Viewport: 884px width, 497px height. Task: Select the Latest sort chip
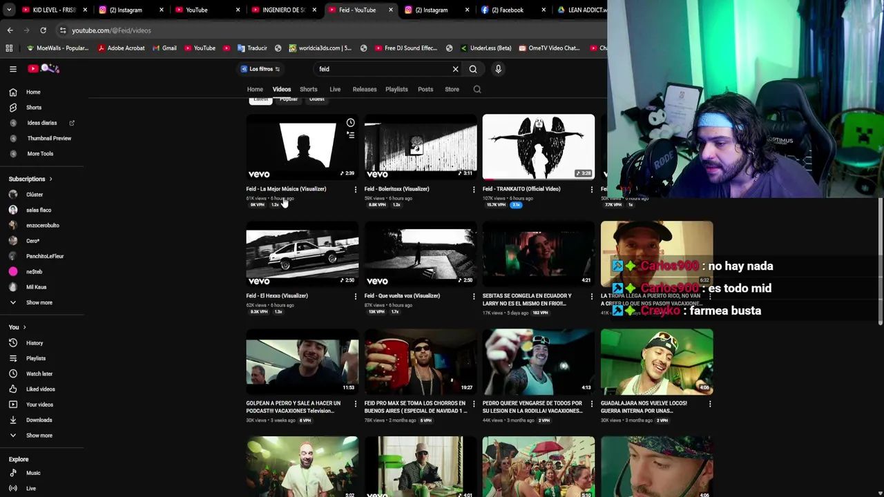tap(260, 99)
